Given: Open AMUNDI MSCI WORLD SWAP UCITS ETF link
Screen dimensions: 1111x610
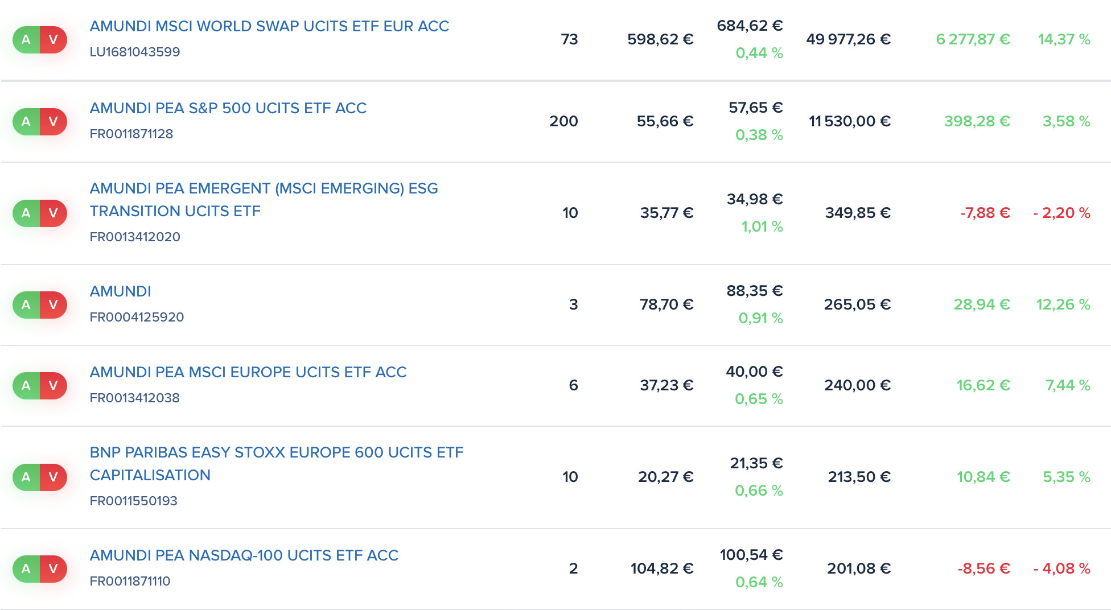Looking at the screenshot, I should coord(269,26).
